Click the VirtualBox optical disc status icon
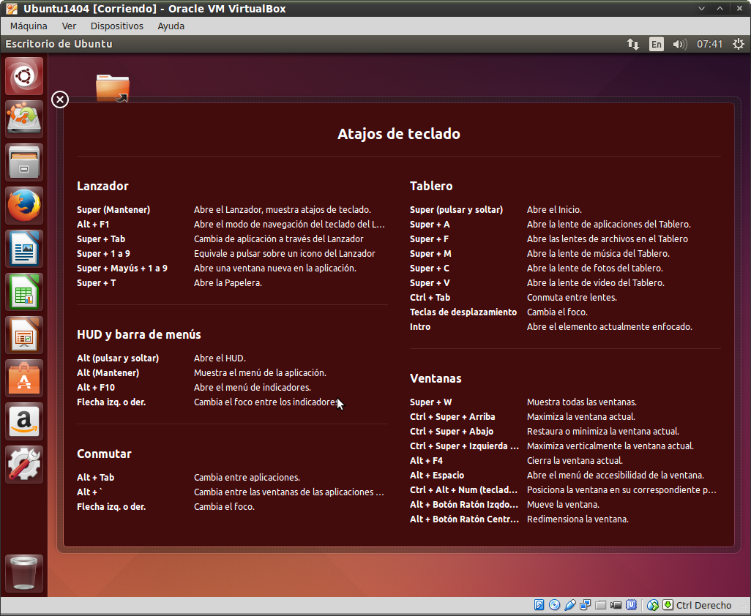Screen dimensions: 751x616 point(554,605)
